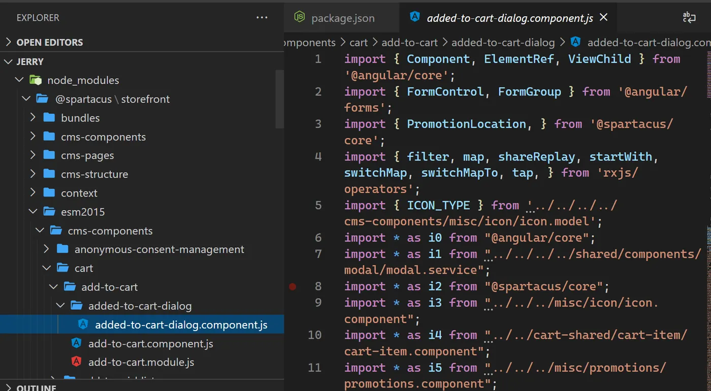The width and height of the screenshot is (711, 391).
Task: Click the bundles folder icon
Action: pos(49,117)
